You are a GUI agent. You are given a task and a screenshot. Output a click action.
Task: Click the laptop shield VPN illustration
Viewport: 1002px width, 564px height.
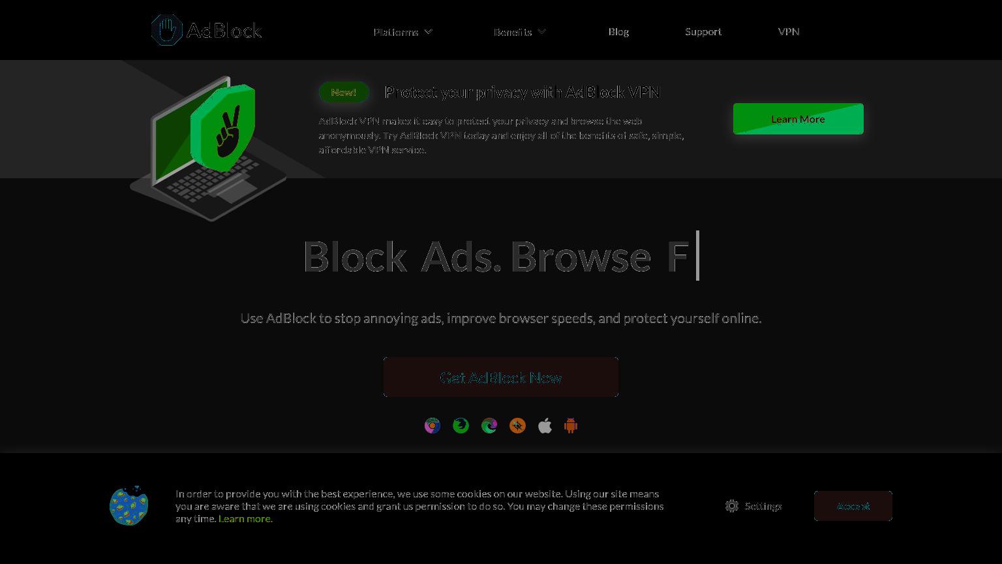click(209, 148)
